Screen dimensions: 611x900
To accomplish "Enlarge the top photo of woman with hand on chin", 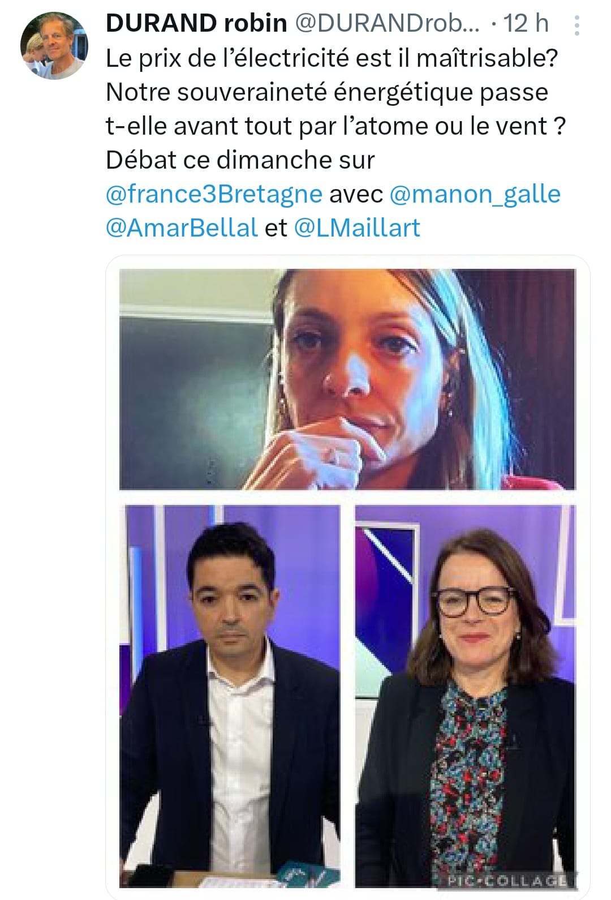I will [x=347, y=379].
